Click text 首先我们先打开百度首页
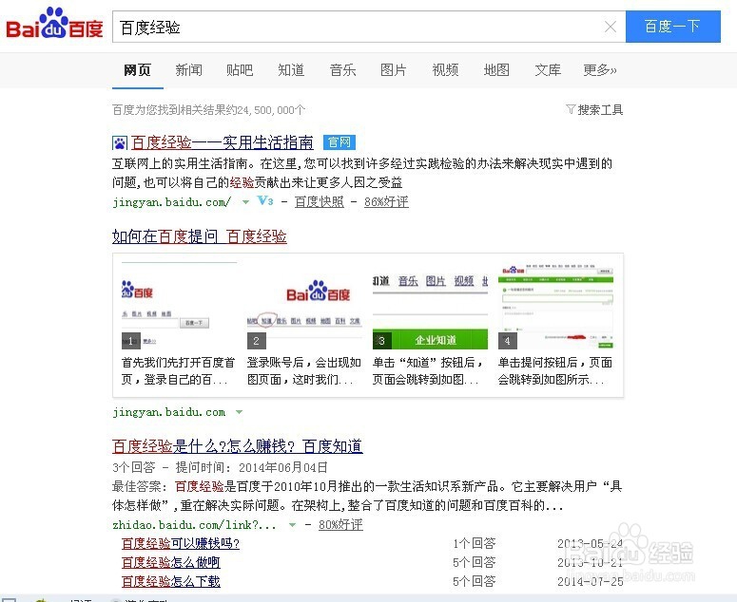This screenshot has width=737, height=602. tap(178, 370)
